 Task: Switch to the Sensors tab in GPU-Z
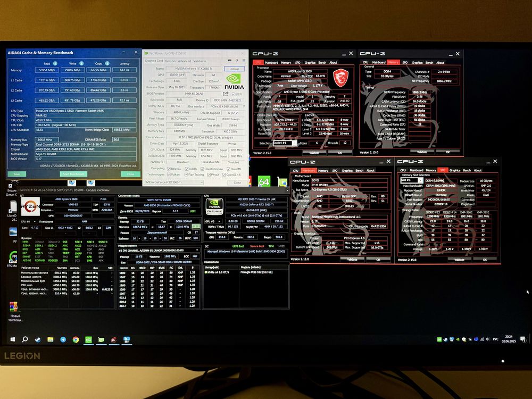pos(170,61)
